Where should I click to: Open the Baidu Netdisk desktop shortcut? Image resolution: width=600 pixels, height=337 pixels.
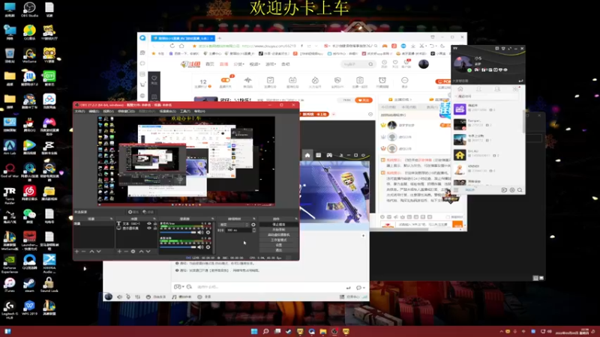49,101
